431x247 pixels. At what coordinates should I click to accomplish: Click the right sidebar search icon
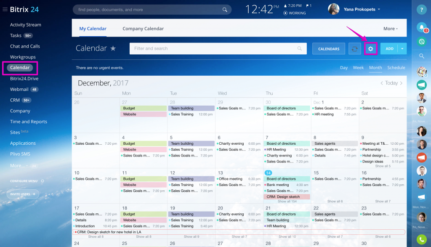(421, 56)
